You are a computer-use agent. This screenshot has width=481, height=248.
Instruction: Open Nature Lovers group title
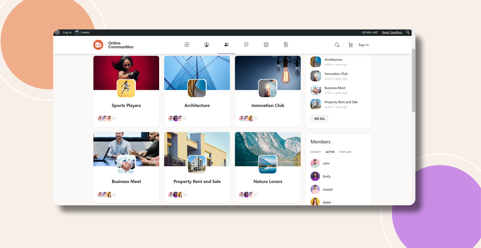[x=268, y=182]
